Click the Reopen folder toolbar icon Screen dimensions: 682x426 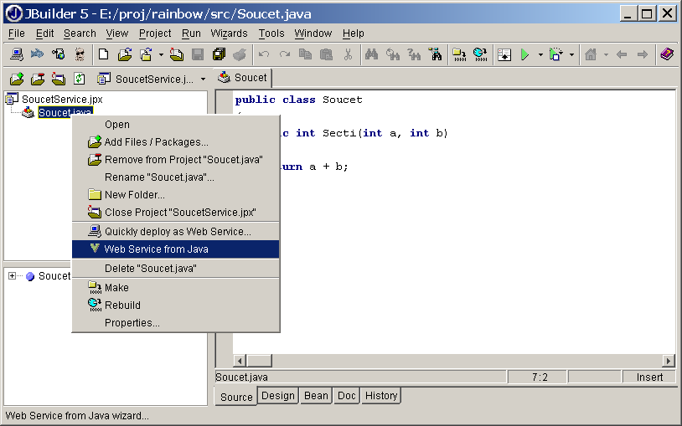(146, 54)
